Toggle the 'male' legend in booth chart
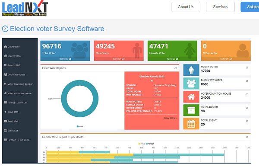Viewport: 259px width, 167px height. click(142, 144)
